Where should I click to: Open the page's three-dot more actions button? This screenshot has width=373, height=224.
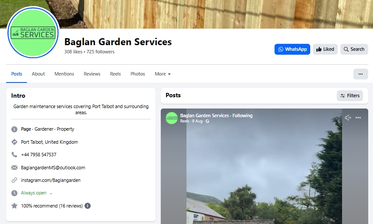360,74
